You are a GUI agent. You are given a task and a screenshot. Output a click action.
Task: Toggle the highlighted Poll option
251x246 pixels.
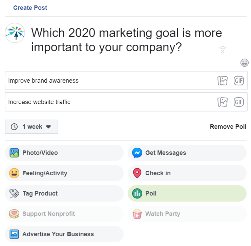pyautogui.click(x=187, y=193)
